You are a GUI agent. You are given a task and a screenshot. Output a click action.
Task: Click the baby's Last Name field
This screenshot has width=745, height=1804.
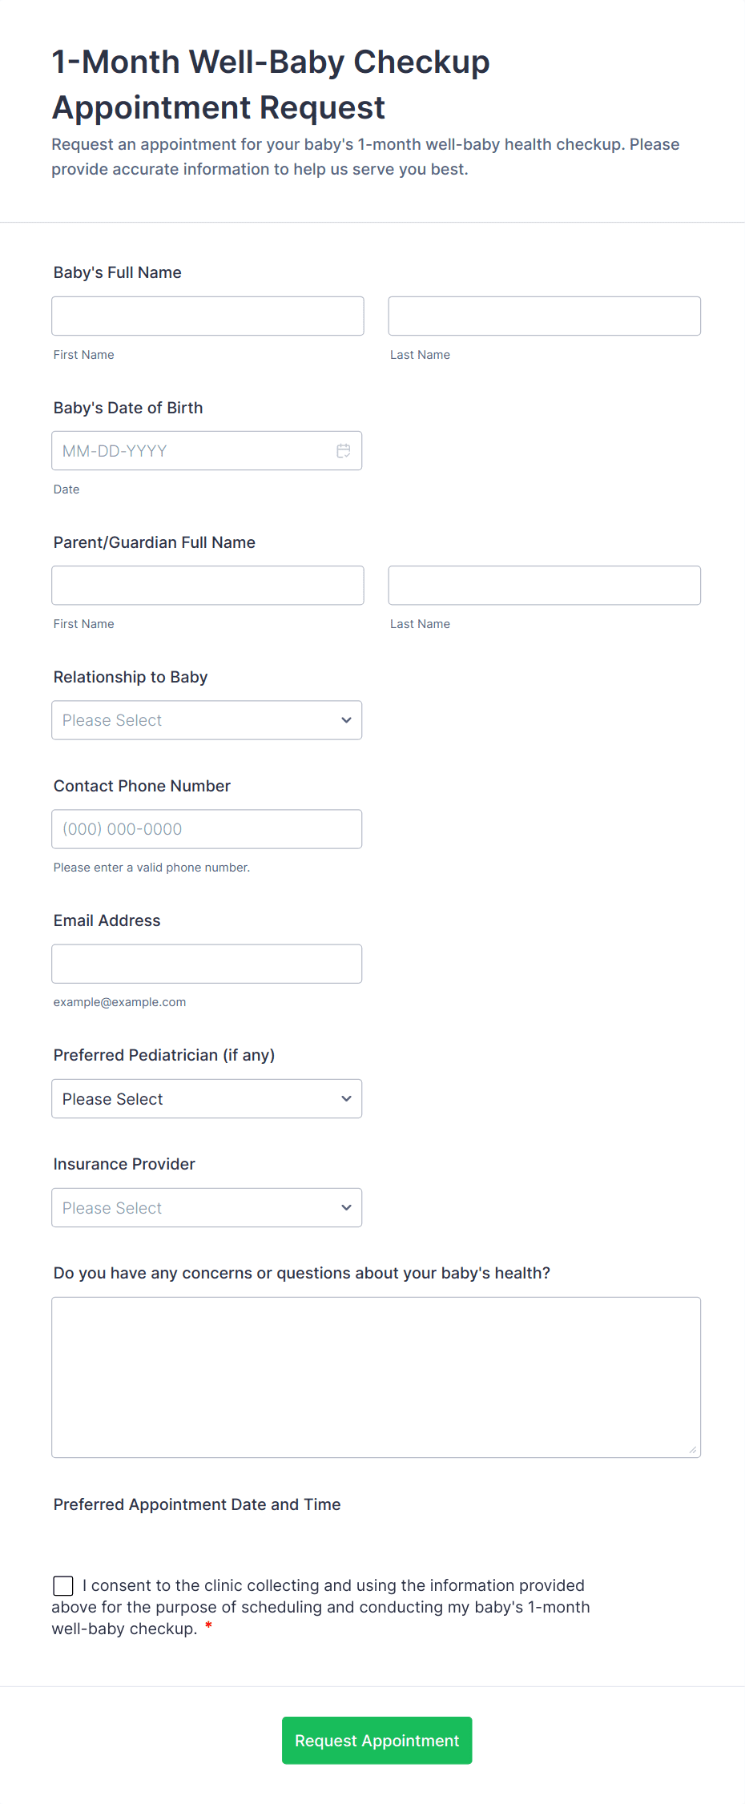(544, 316)
